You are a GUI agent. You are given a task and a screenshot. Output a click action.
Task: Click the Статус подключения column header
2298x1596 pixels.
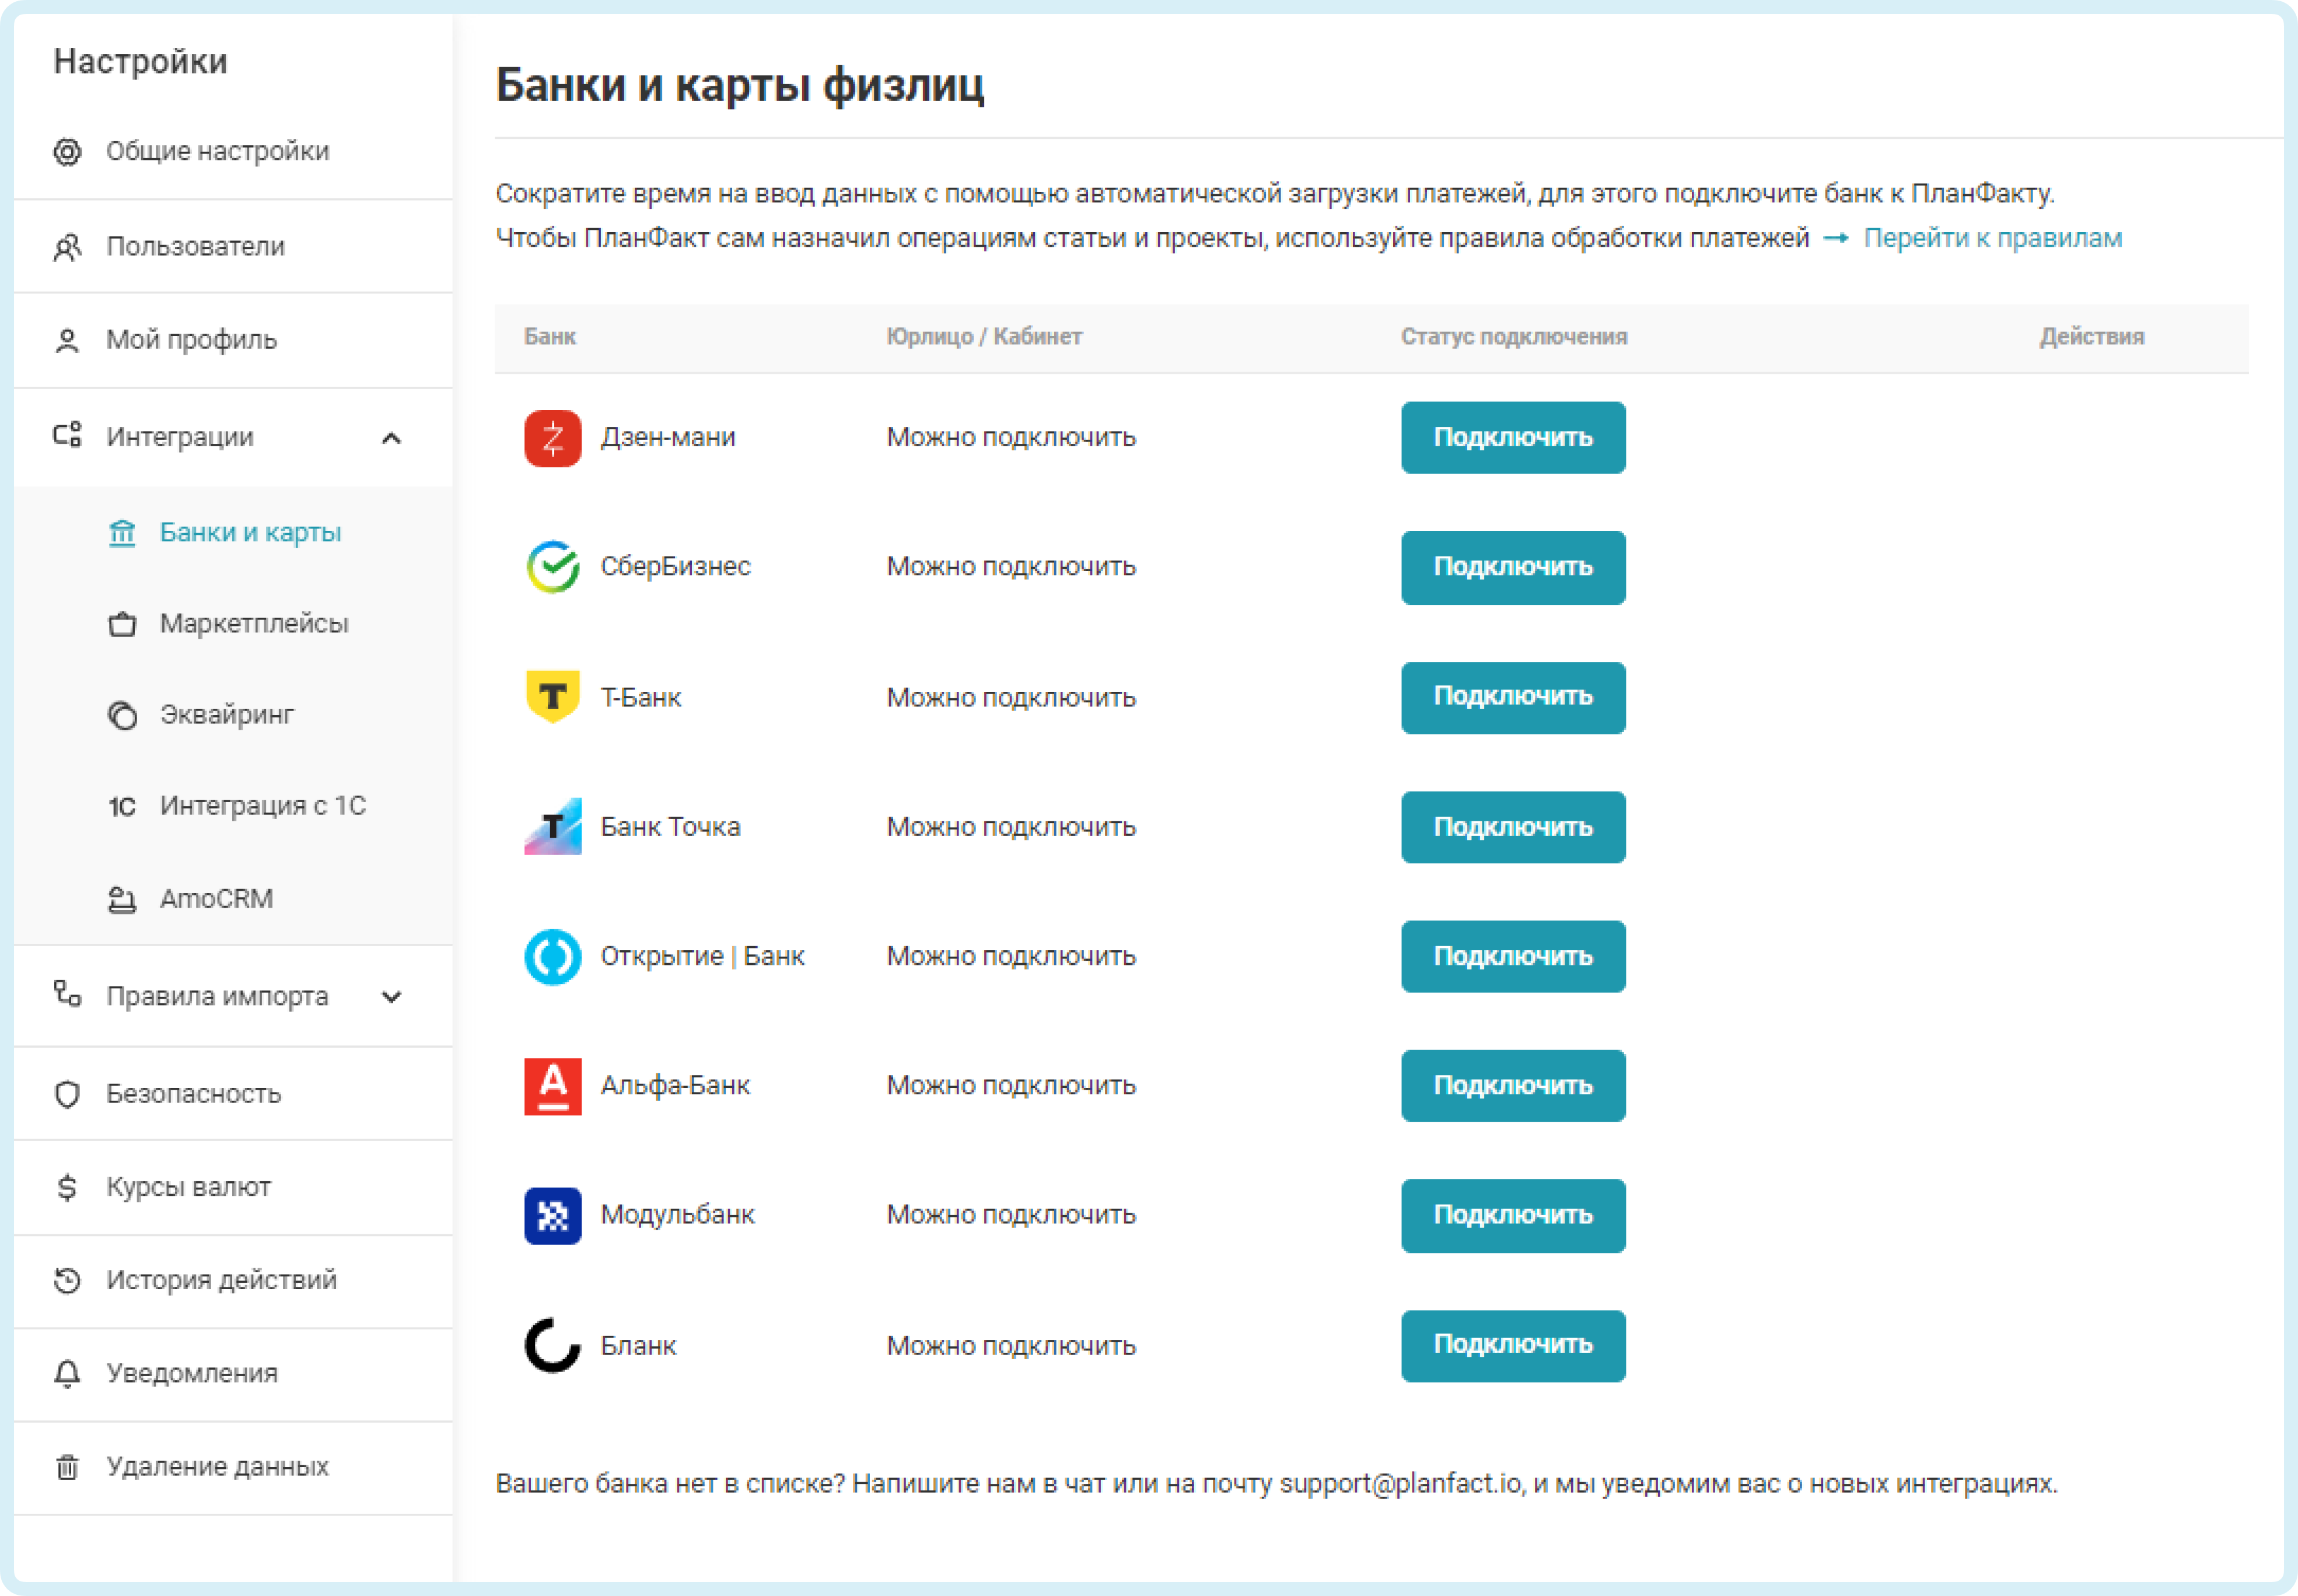[x=1514, y=337]
